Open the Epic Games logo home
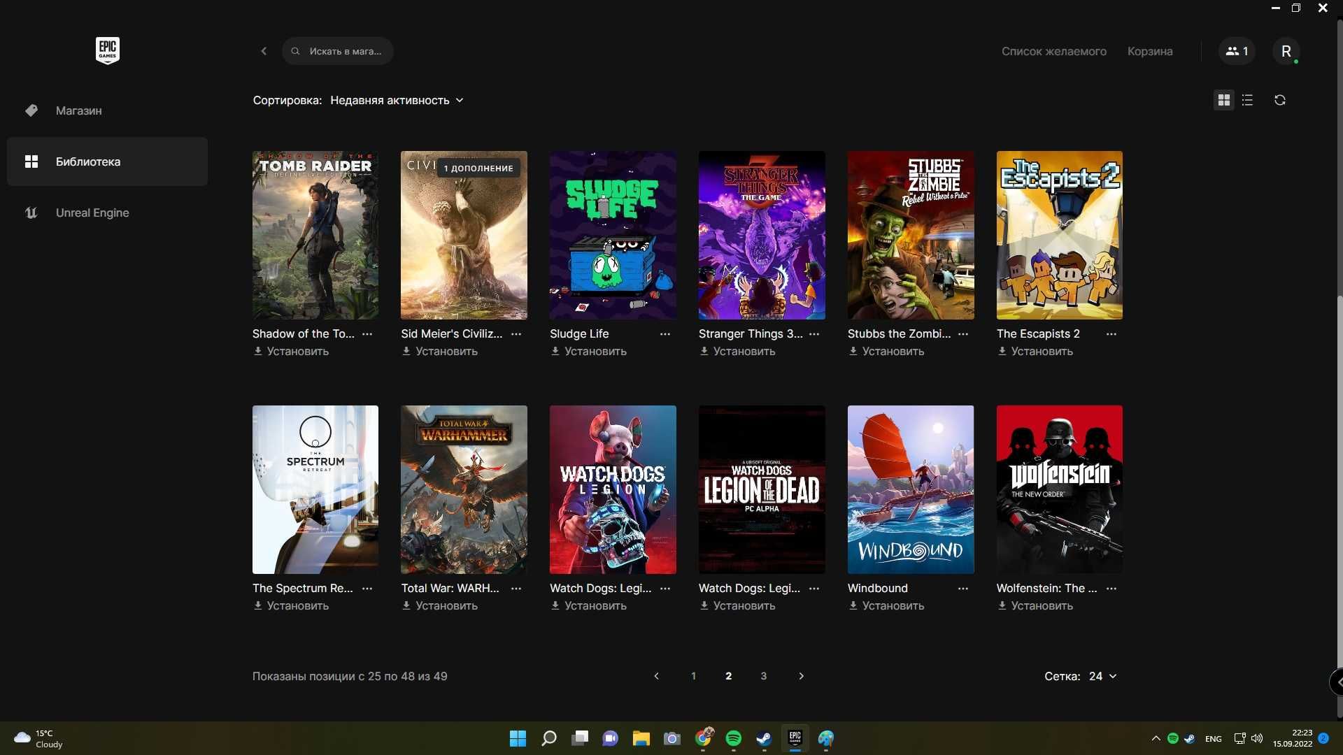The width and height of the screenshot is (1343, 755). coord(107,50)
